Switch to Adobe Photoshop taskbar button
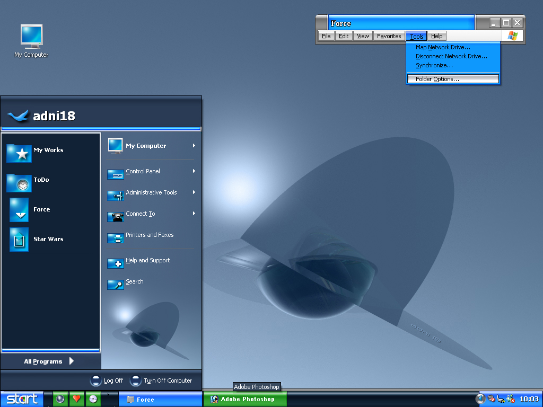The height and width of the screenshot is (407, 543). point(245,400)
